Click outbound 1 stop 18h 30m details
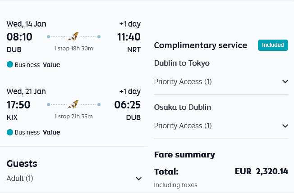 pos(73,48)
